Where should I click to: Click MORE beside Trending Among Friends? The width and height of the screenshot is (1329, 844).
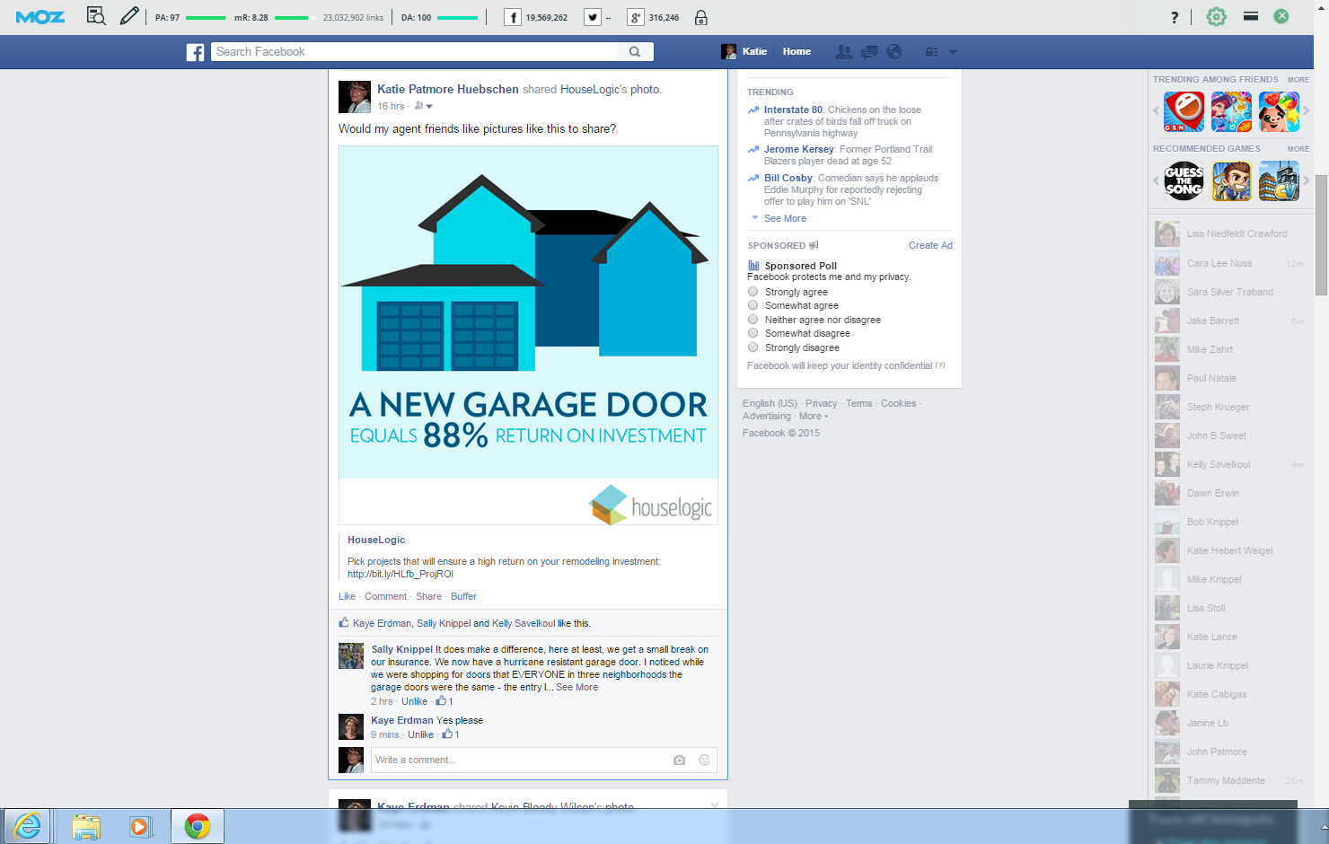[1298, 80]
